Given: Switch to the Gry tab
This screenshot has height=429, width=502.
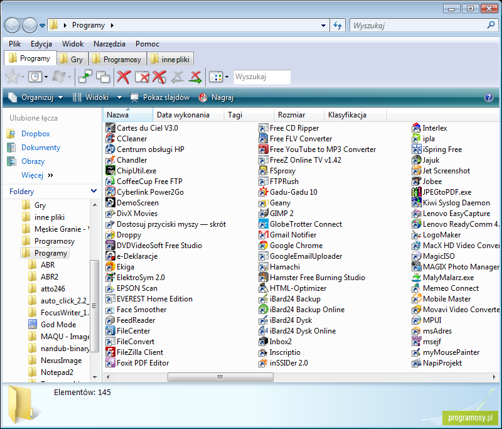Looking at the screenshot, I should (x=72, y=59).
